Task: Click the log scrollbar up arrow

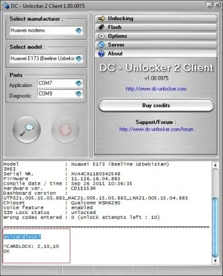Action: coord(215,165)
